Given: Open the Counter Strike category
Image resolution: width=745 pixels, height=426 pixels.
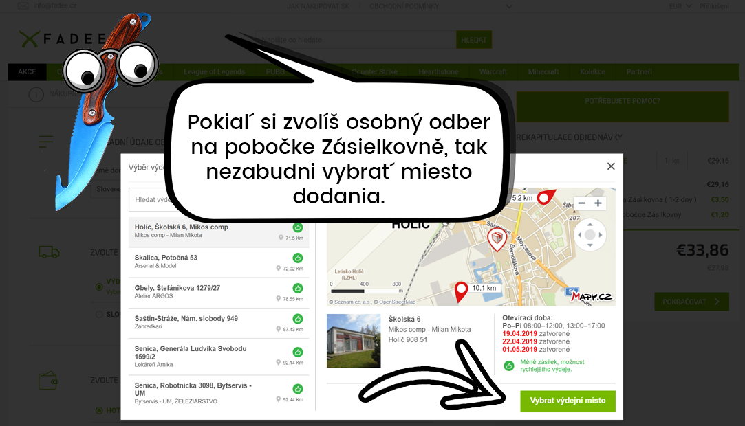Looking at the screenshot, I should (375, 71).
